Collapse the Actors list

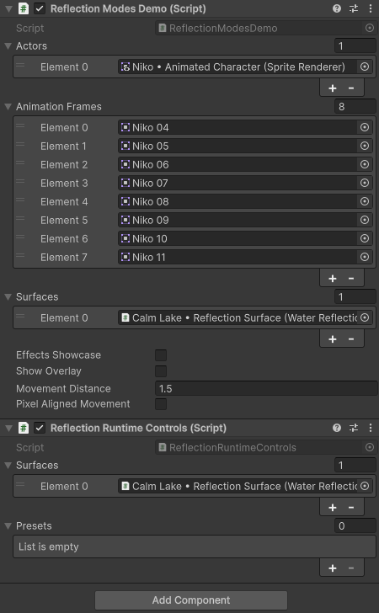(8, 45)
